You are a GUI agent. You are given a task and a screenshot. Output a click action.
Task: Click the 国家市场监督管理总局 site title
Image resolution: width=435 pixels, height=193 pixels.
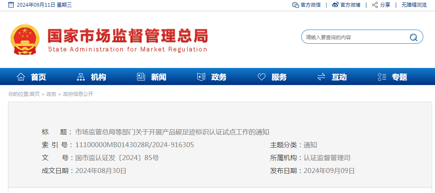[128, 36]
